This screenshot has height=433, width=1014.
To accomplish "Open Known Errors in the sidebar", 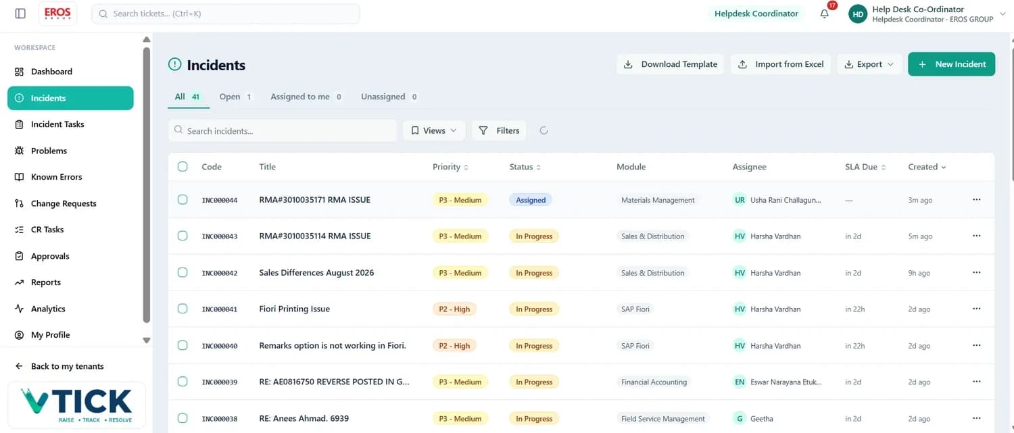I will click(70, 177).
